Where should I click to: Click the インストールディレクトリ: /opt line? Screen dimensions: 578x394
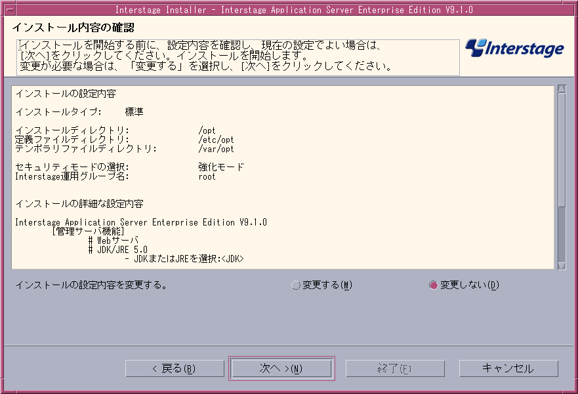pos(115,130)
